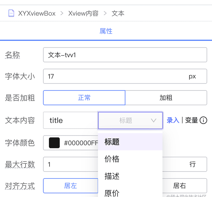Click the 名称 input with 文本-tvv1
212x197 pixels.
pos(125,55)
